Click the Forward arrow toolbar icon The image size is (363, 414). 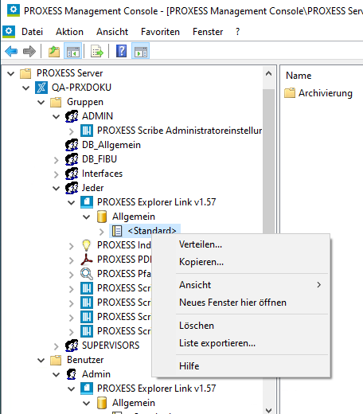point(29,51)
